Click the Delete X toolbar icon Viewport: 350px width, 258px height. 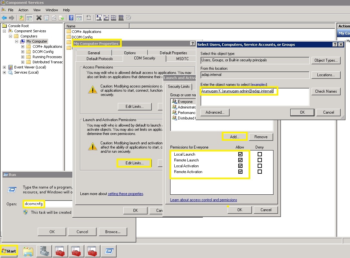[39, 18]
